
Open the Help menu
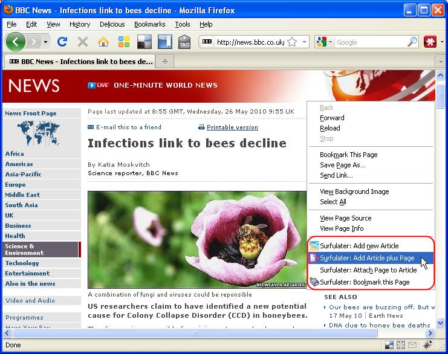pos(206,24)
